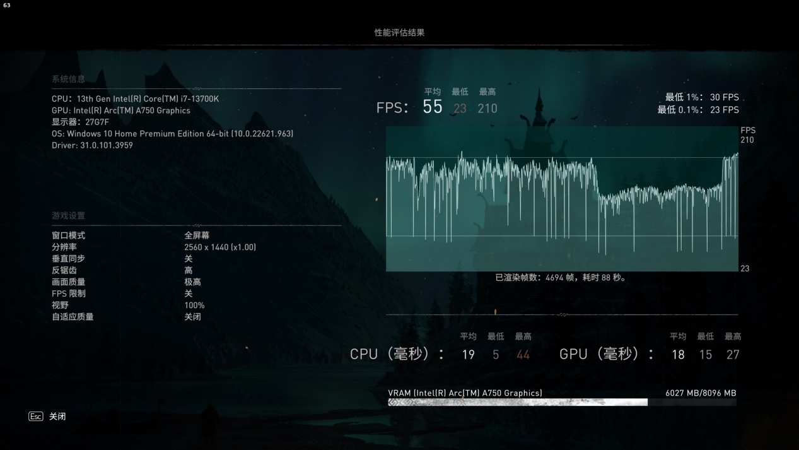Click the CPU（毫秒） label
The image size is (799, 450).
click(x=397, y=354)
